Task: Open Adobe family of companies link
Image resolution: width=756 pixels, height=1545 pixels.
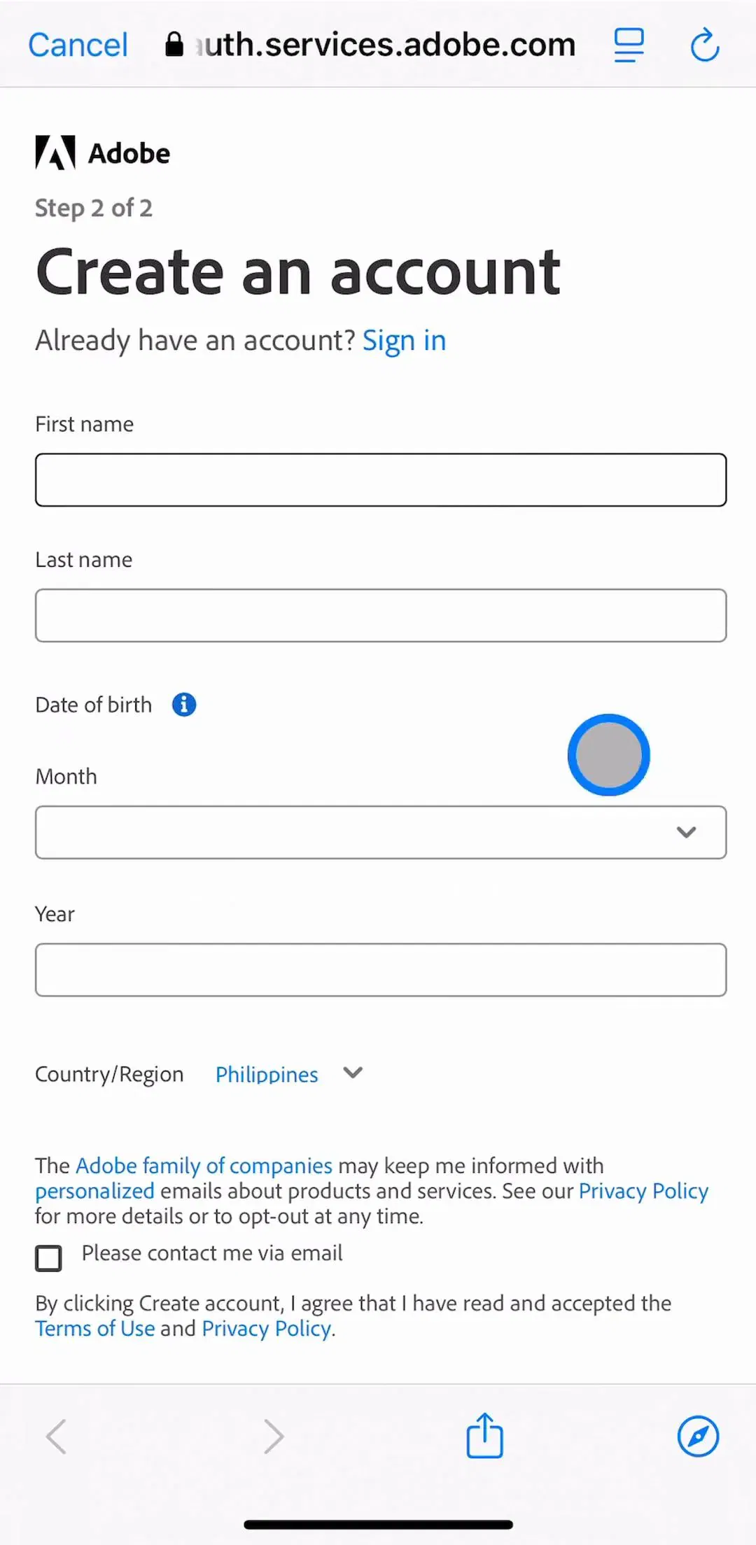Action: 204,1166
